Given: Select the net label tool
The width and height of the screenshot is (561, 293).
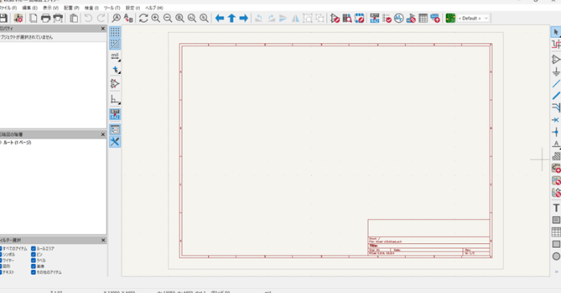Looking at the screenshot, I should tap(555, 144).
